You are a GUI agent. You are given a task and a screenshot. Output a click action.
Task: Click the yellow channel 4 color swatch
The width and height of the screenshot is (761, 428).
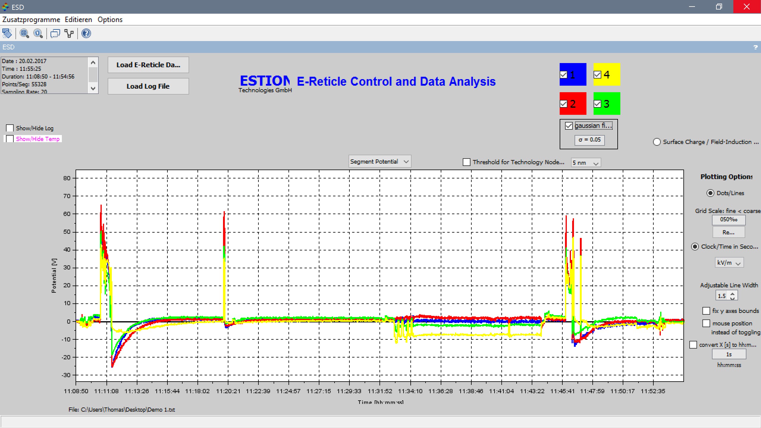pyautogui.click(x=607, y=74)
